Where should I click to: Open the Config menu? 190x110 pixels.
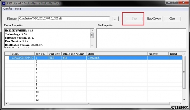tap(7, 9)
